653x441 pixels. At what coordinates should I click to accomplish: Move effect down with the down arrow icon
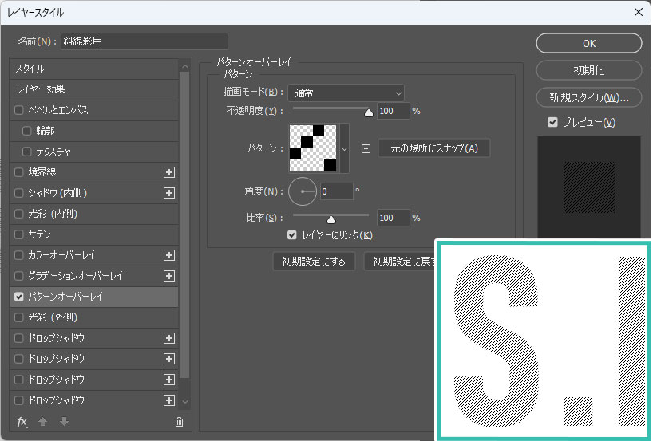[x=64, y=422]
